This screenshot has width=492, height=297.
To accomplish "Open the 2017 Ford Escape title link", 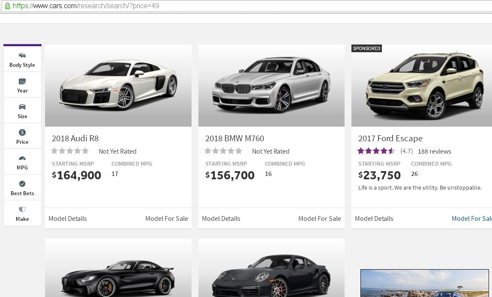I will click(390, 139).
